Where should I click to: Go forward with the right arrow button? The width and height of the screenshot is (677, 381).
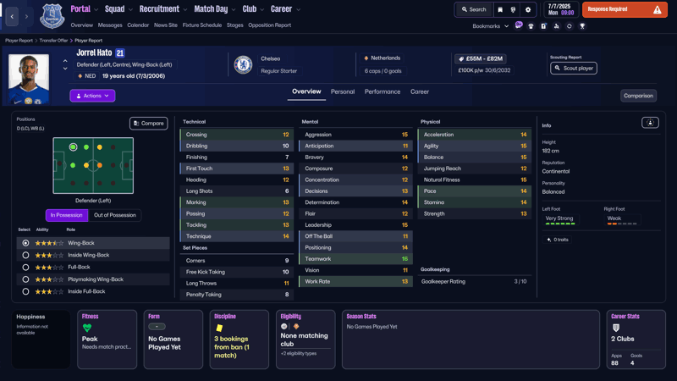26,16
